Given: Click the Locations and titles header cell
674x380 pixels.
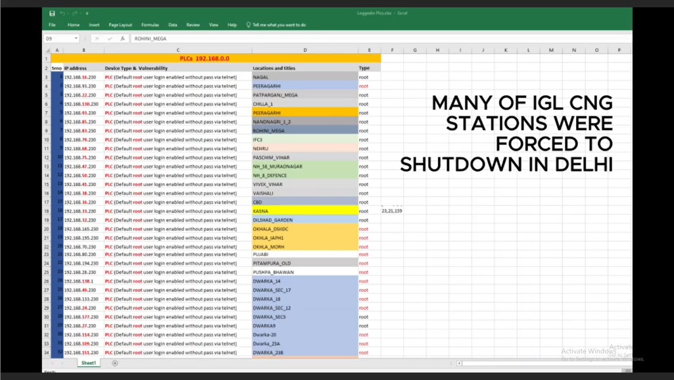Looking at the screenshot, I should click(x=305, y=68).
